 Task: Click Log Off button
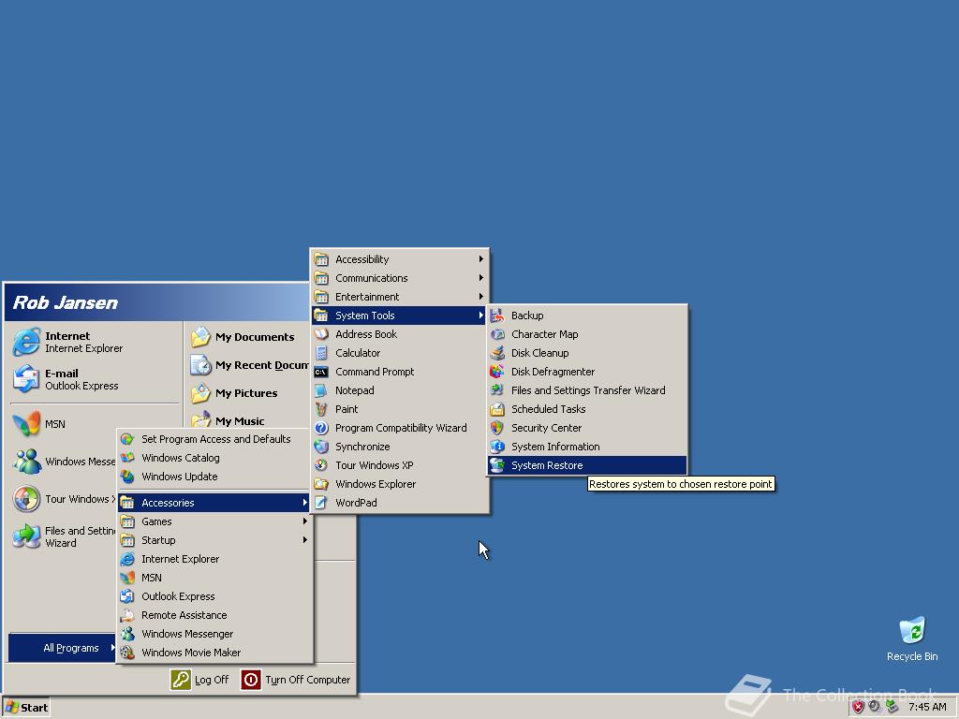[199, 680]
